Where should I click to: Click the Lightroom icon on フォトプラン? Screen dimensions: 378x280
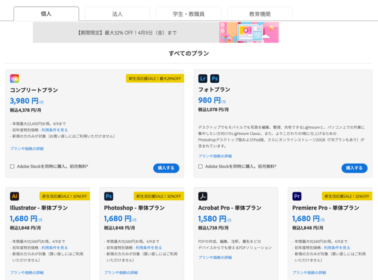[x=203, y=79]
